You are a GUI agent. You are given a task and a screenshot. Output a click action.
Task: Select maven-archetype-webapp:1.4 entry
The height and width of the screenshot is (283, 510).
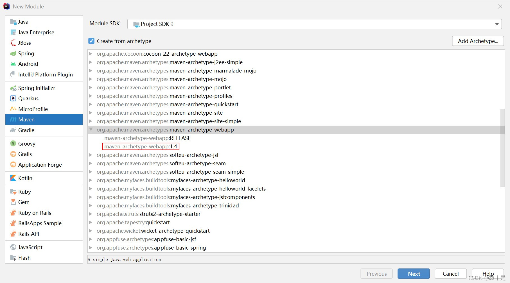coord(141,146)
